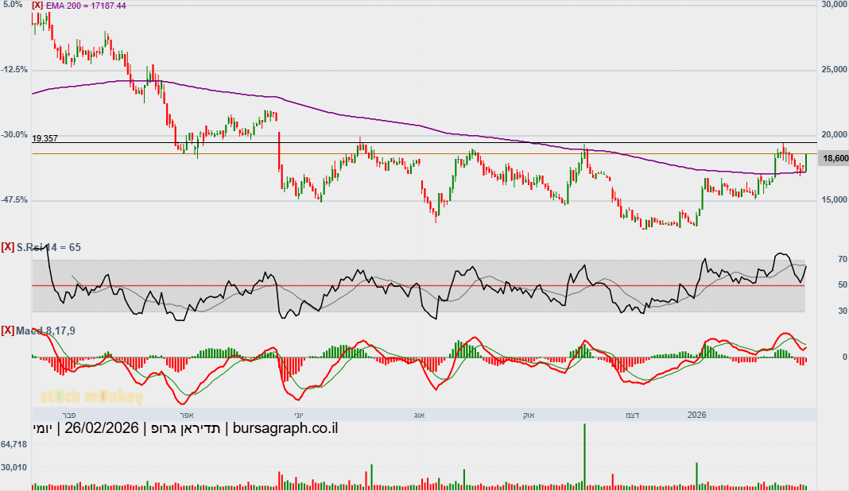Click the RSI 70 level label
Image resolution: width=849 pixels, height=491 pixels.
843,259
